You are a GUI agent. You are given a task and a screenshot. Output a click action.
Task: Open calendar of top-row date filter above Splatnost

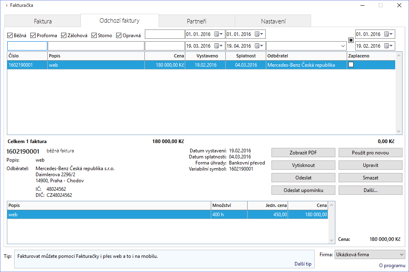259,34
